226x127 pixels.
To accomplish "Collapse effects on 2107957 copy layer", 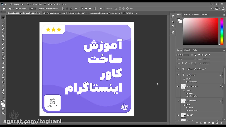I will (x=223, y=101).
